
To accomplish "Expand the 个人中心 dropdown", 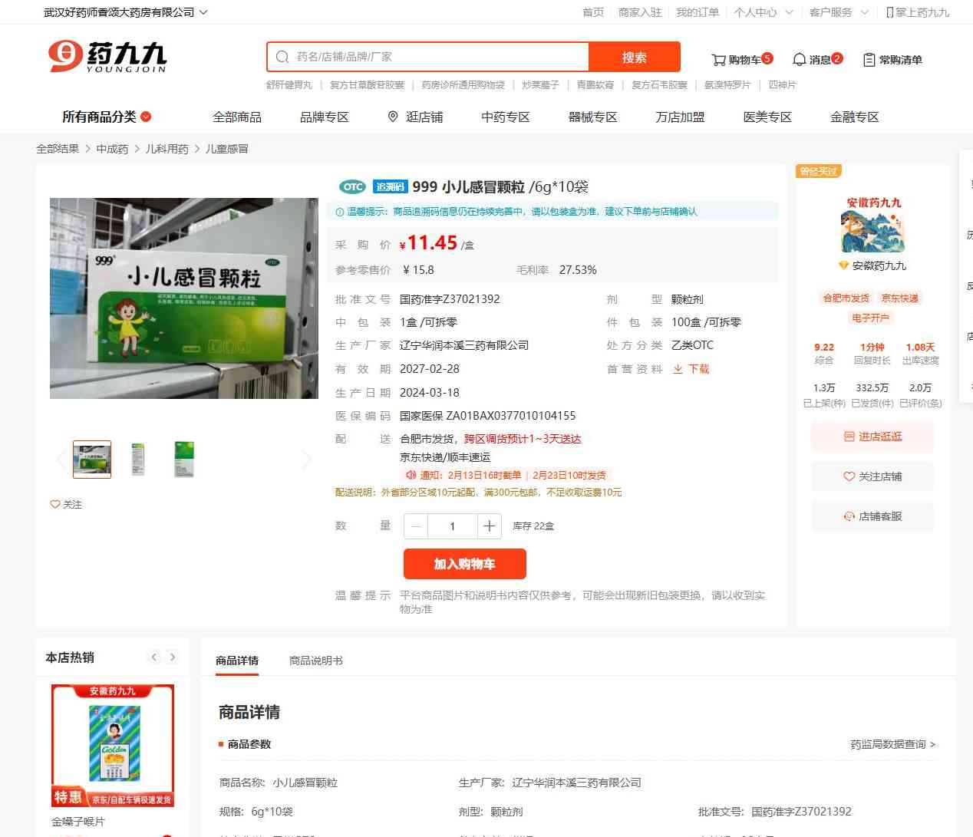I will point(788,12).
